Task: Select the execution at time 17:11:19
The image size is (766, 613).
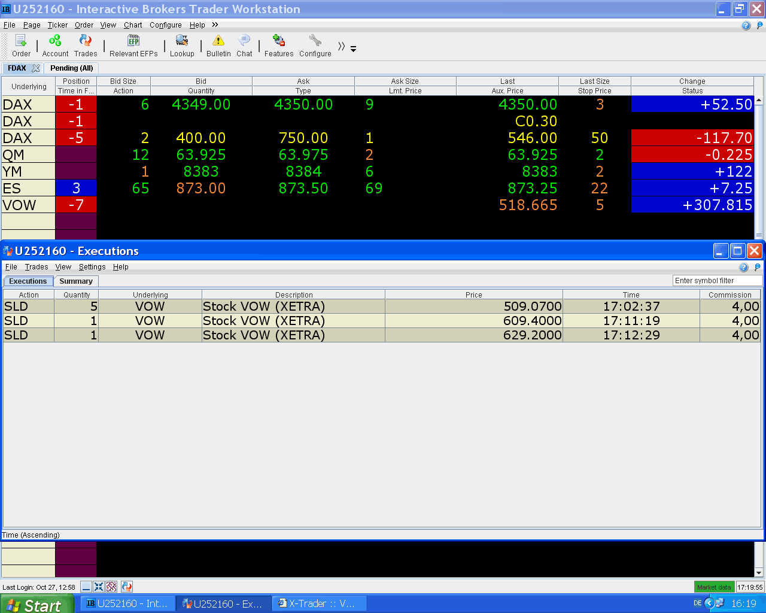Action: coord(382,321)
